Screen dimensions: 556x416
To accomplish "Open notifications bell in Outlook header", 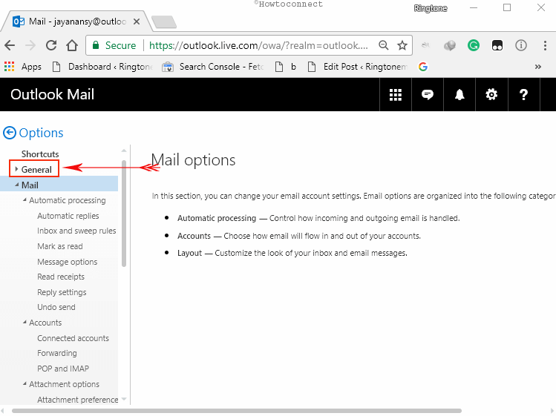I will (x=459, y=95).
